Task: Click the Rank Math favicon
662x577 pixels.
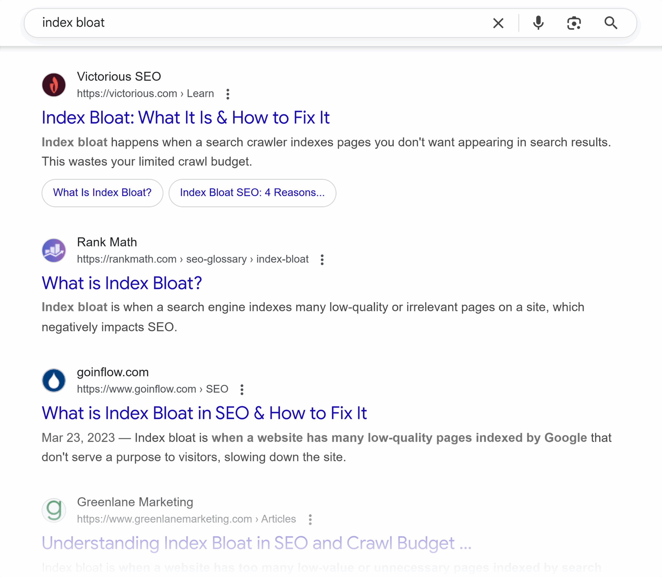Action: (54, 251)
